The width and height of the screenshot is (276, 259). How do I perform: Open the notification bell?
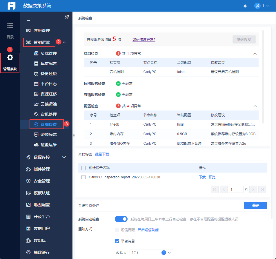coord(245,6)
